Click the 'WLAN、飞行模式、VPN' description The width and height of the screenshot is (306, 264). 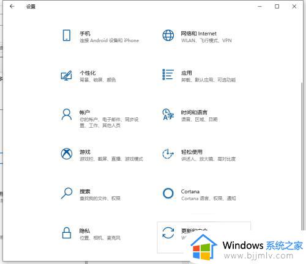[x=206, y=40]
